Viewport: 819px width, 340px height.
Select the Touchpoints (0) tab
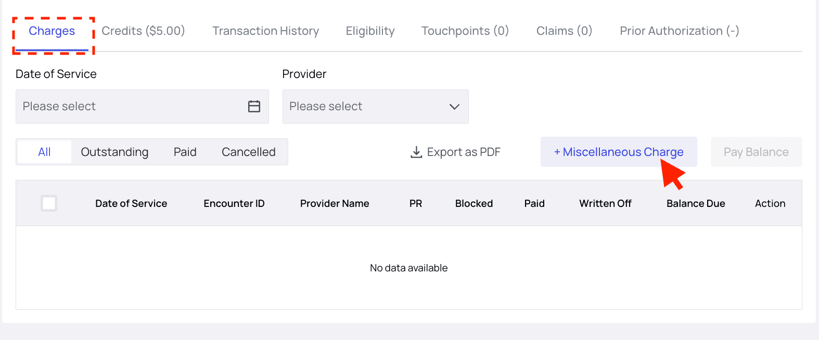(465, 31)
